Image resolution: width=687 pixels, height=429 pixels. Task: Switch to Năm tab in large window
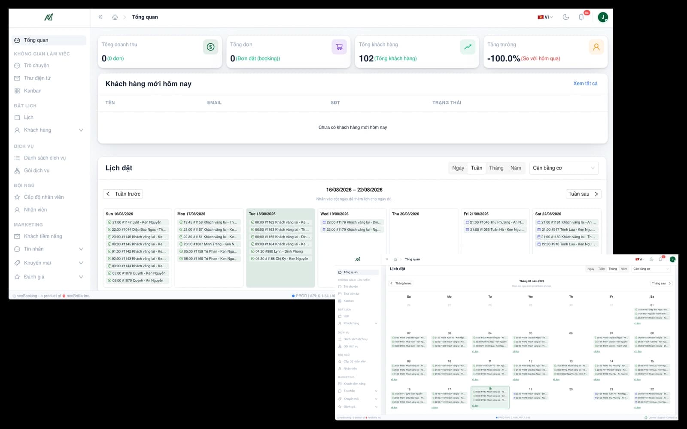coord(516,168)
